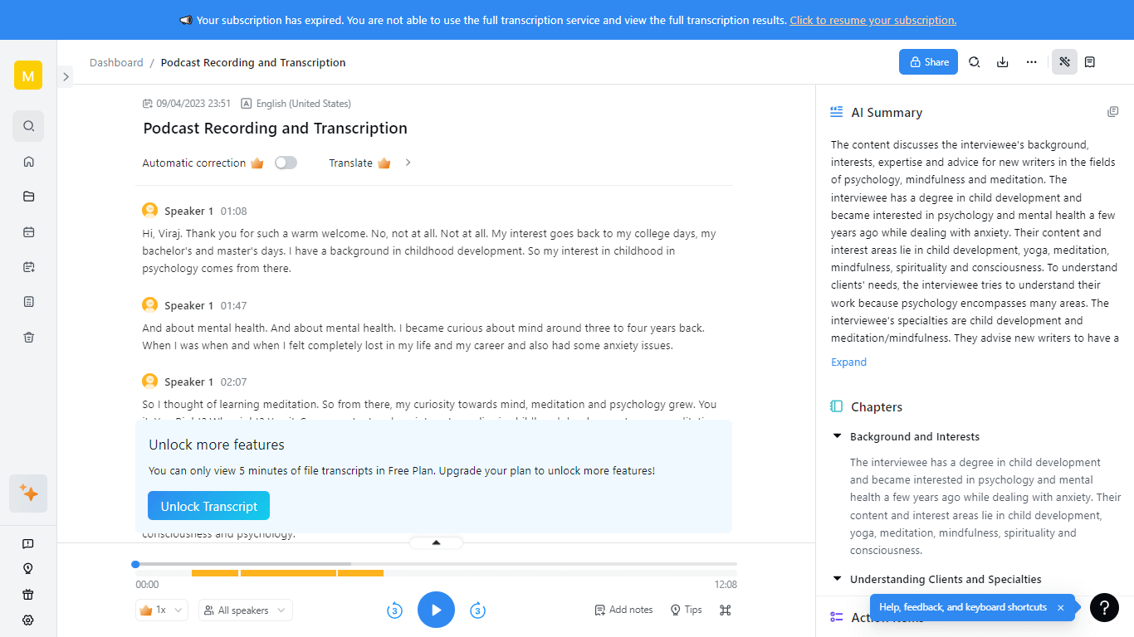Open the folder icon in the sidebar

pos(28,196)
